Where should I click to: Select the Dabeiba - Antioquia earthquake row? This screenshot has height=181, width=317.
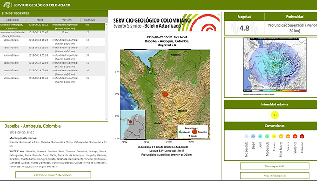(x=50, y=26)
